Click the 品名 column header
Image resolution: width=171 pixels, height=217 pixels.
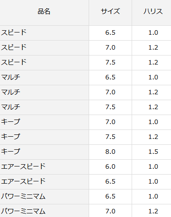tap(44, 12)
